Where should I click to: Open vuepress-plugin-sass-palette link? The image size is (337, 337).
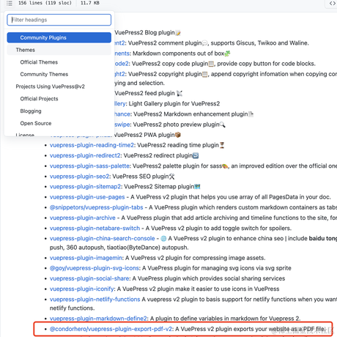point(89,166)
